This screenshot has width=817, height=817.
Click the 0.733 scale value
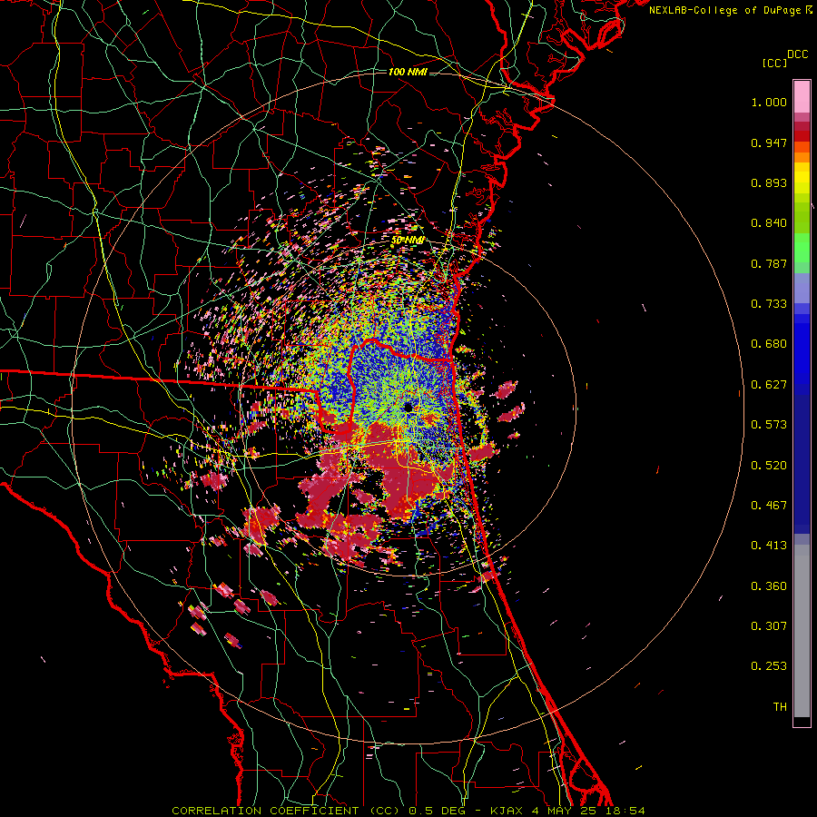click(x=769, y=304)
